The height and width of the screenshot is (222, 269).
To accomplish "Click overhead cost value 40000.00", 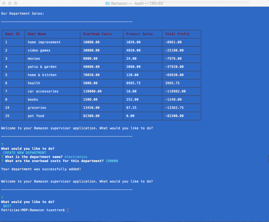I will coord(91,67).
